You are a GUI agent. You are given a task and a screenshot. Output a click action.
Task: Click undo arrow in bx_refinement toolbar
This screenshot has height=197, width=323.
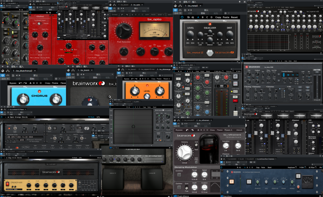pyautogui.click(x=187, y=130)
